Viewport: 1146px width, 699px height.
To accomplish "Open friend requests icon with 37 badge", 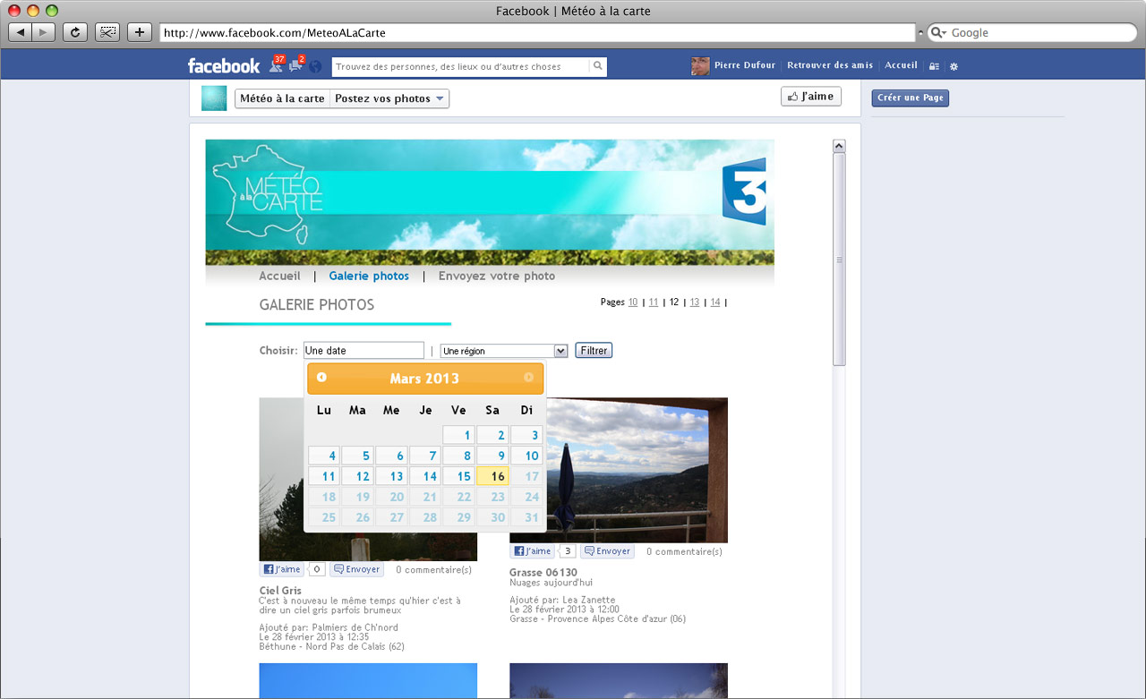I will (276, 64).
